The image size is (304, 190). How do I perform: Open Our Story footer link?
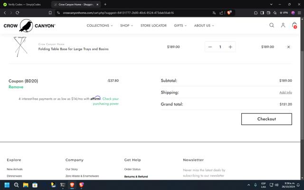click(x=72, y=169)
